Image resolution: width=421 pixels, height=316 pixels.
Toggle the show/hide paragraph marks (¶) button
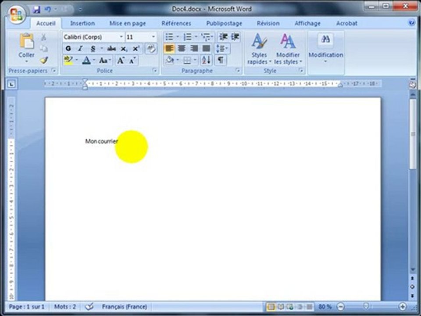pos(221,60)
